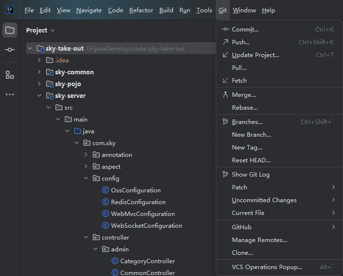Image resolution: width=343 pixels, height=276 pixels.
Task: Collapse the controller package
Action: point(86,237)
